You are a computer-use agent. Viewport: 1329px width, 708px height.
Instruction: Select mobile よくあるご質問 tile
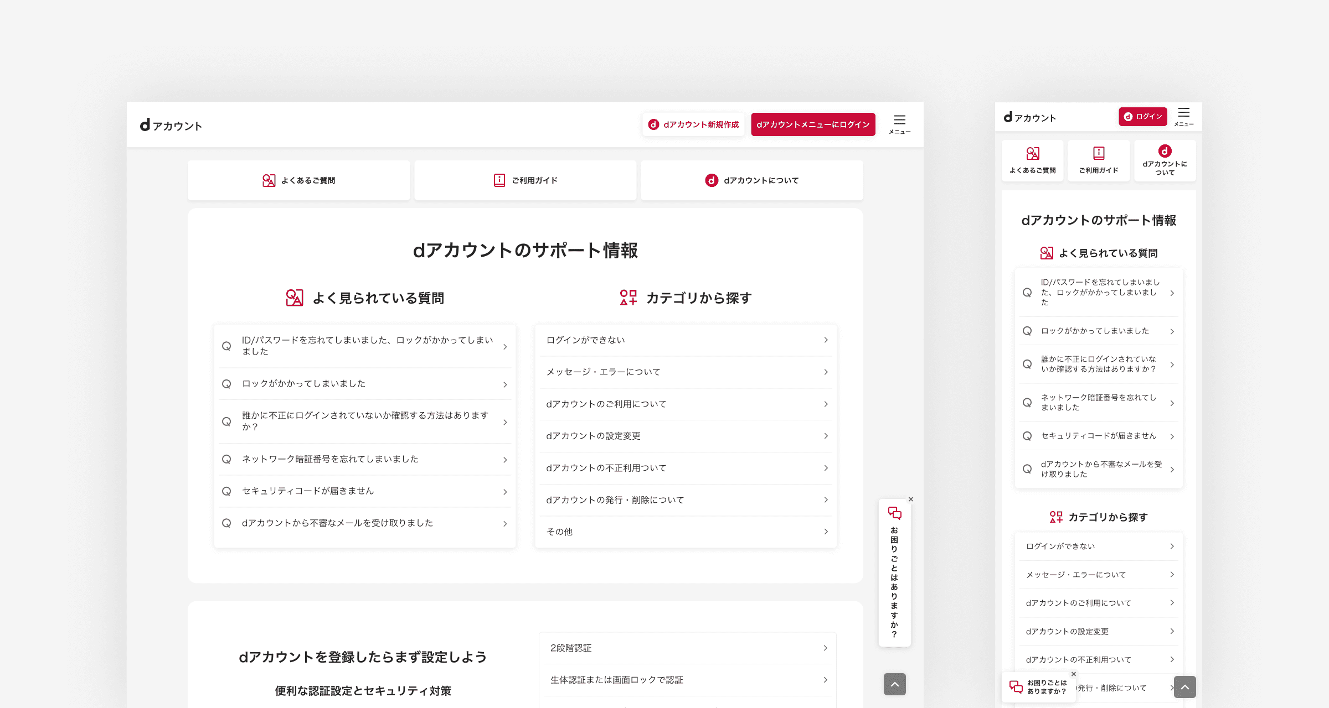coord(1032,160)
